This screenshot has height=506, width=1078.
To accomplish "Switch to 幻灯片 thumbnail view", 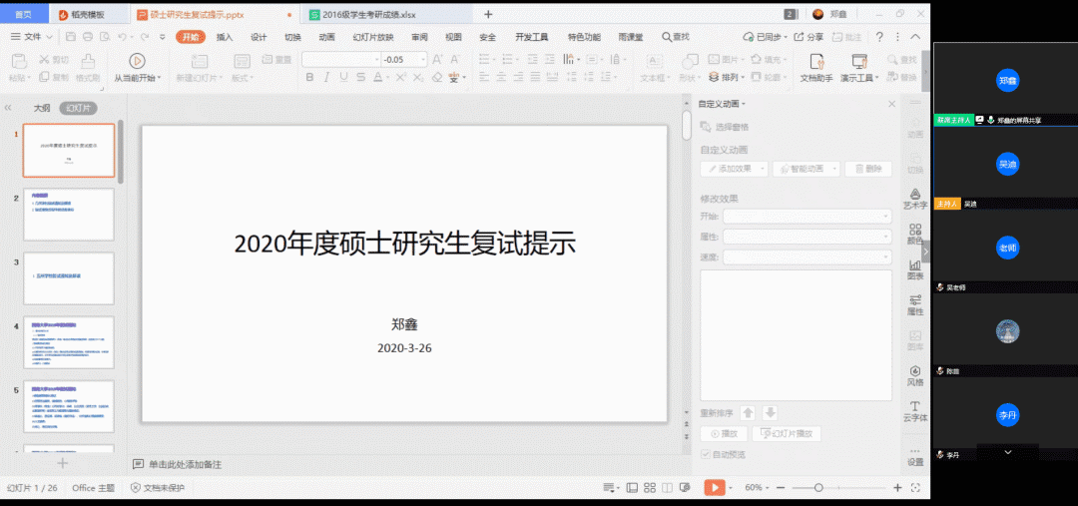I will pyautogui.click(x=78, y=108).
